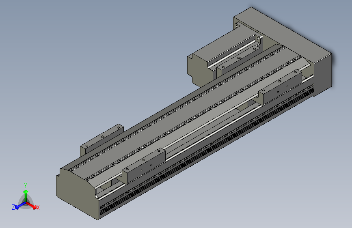The height and width of the screenshot is (228, 352).
Task: Click the blue Z axis arrow
Action: coord(20,206)
